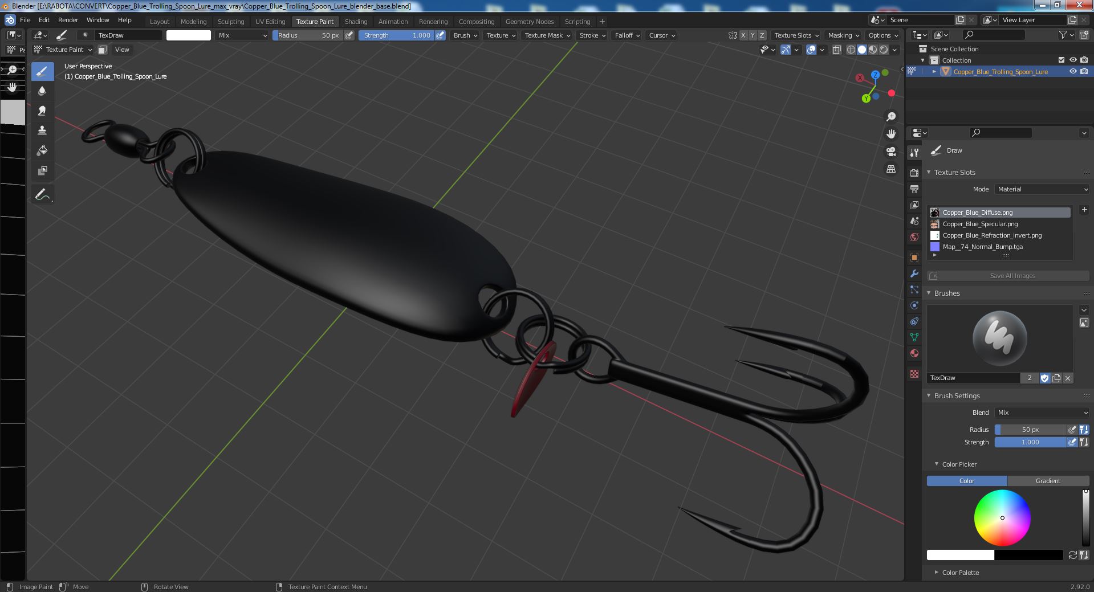Open the World properties tab
This screenshot has width=1094, height=592.
914,236
